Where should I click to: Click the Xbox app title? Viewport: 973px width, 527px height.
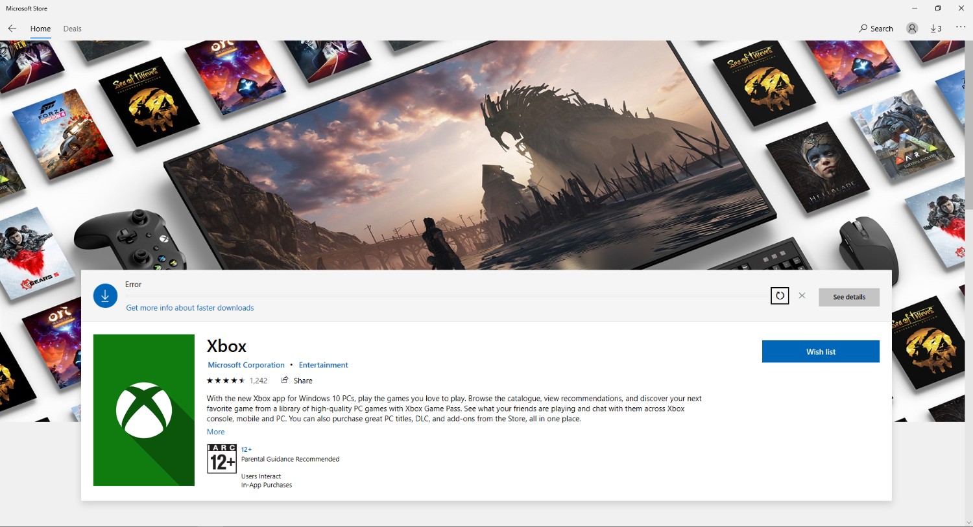click(227, 346)
